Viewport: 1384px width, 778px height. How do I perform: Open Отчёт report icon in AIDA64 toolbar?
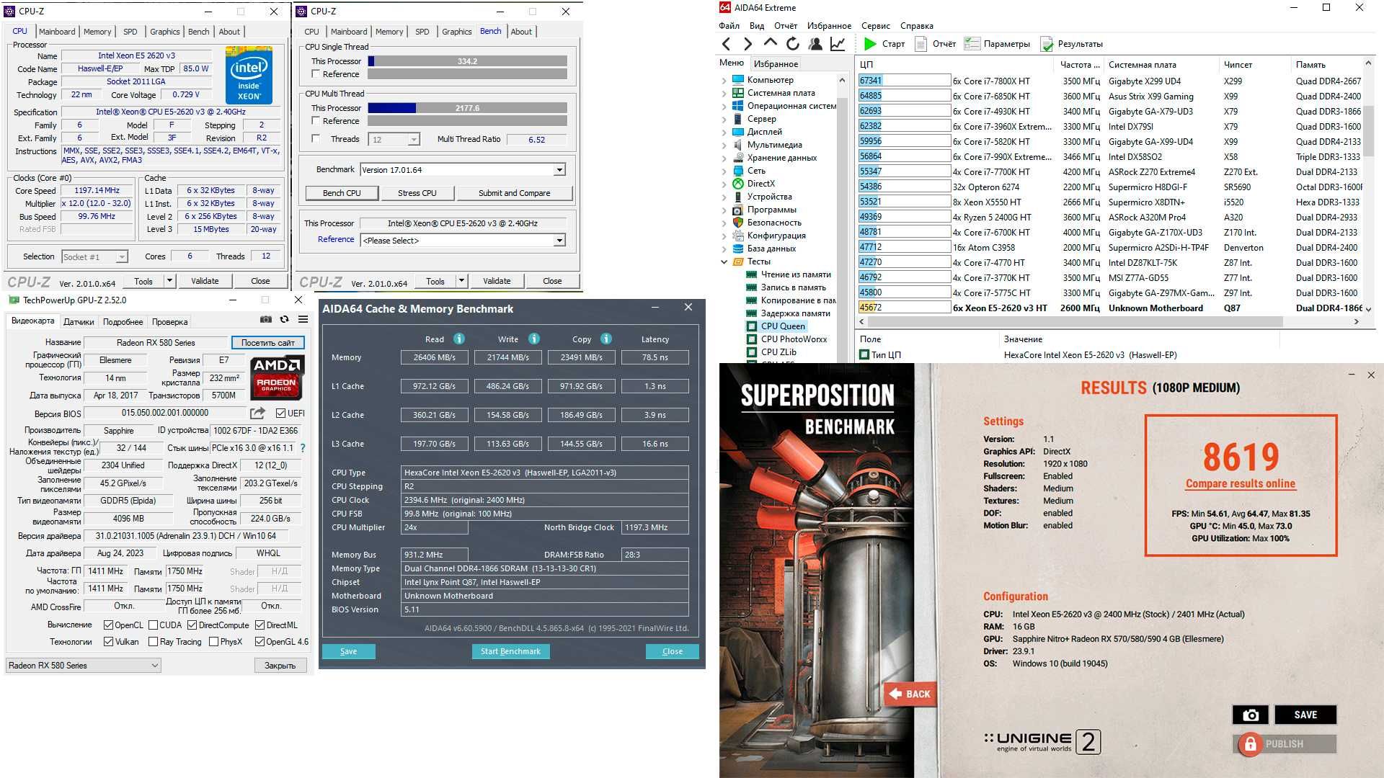(921, 44)
